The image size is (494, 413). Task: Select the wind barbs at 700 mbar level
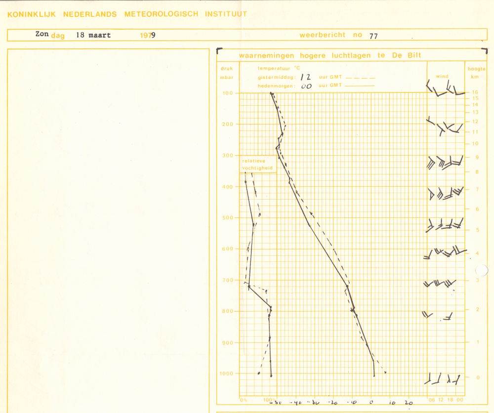click(x=440, y=283)
